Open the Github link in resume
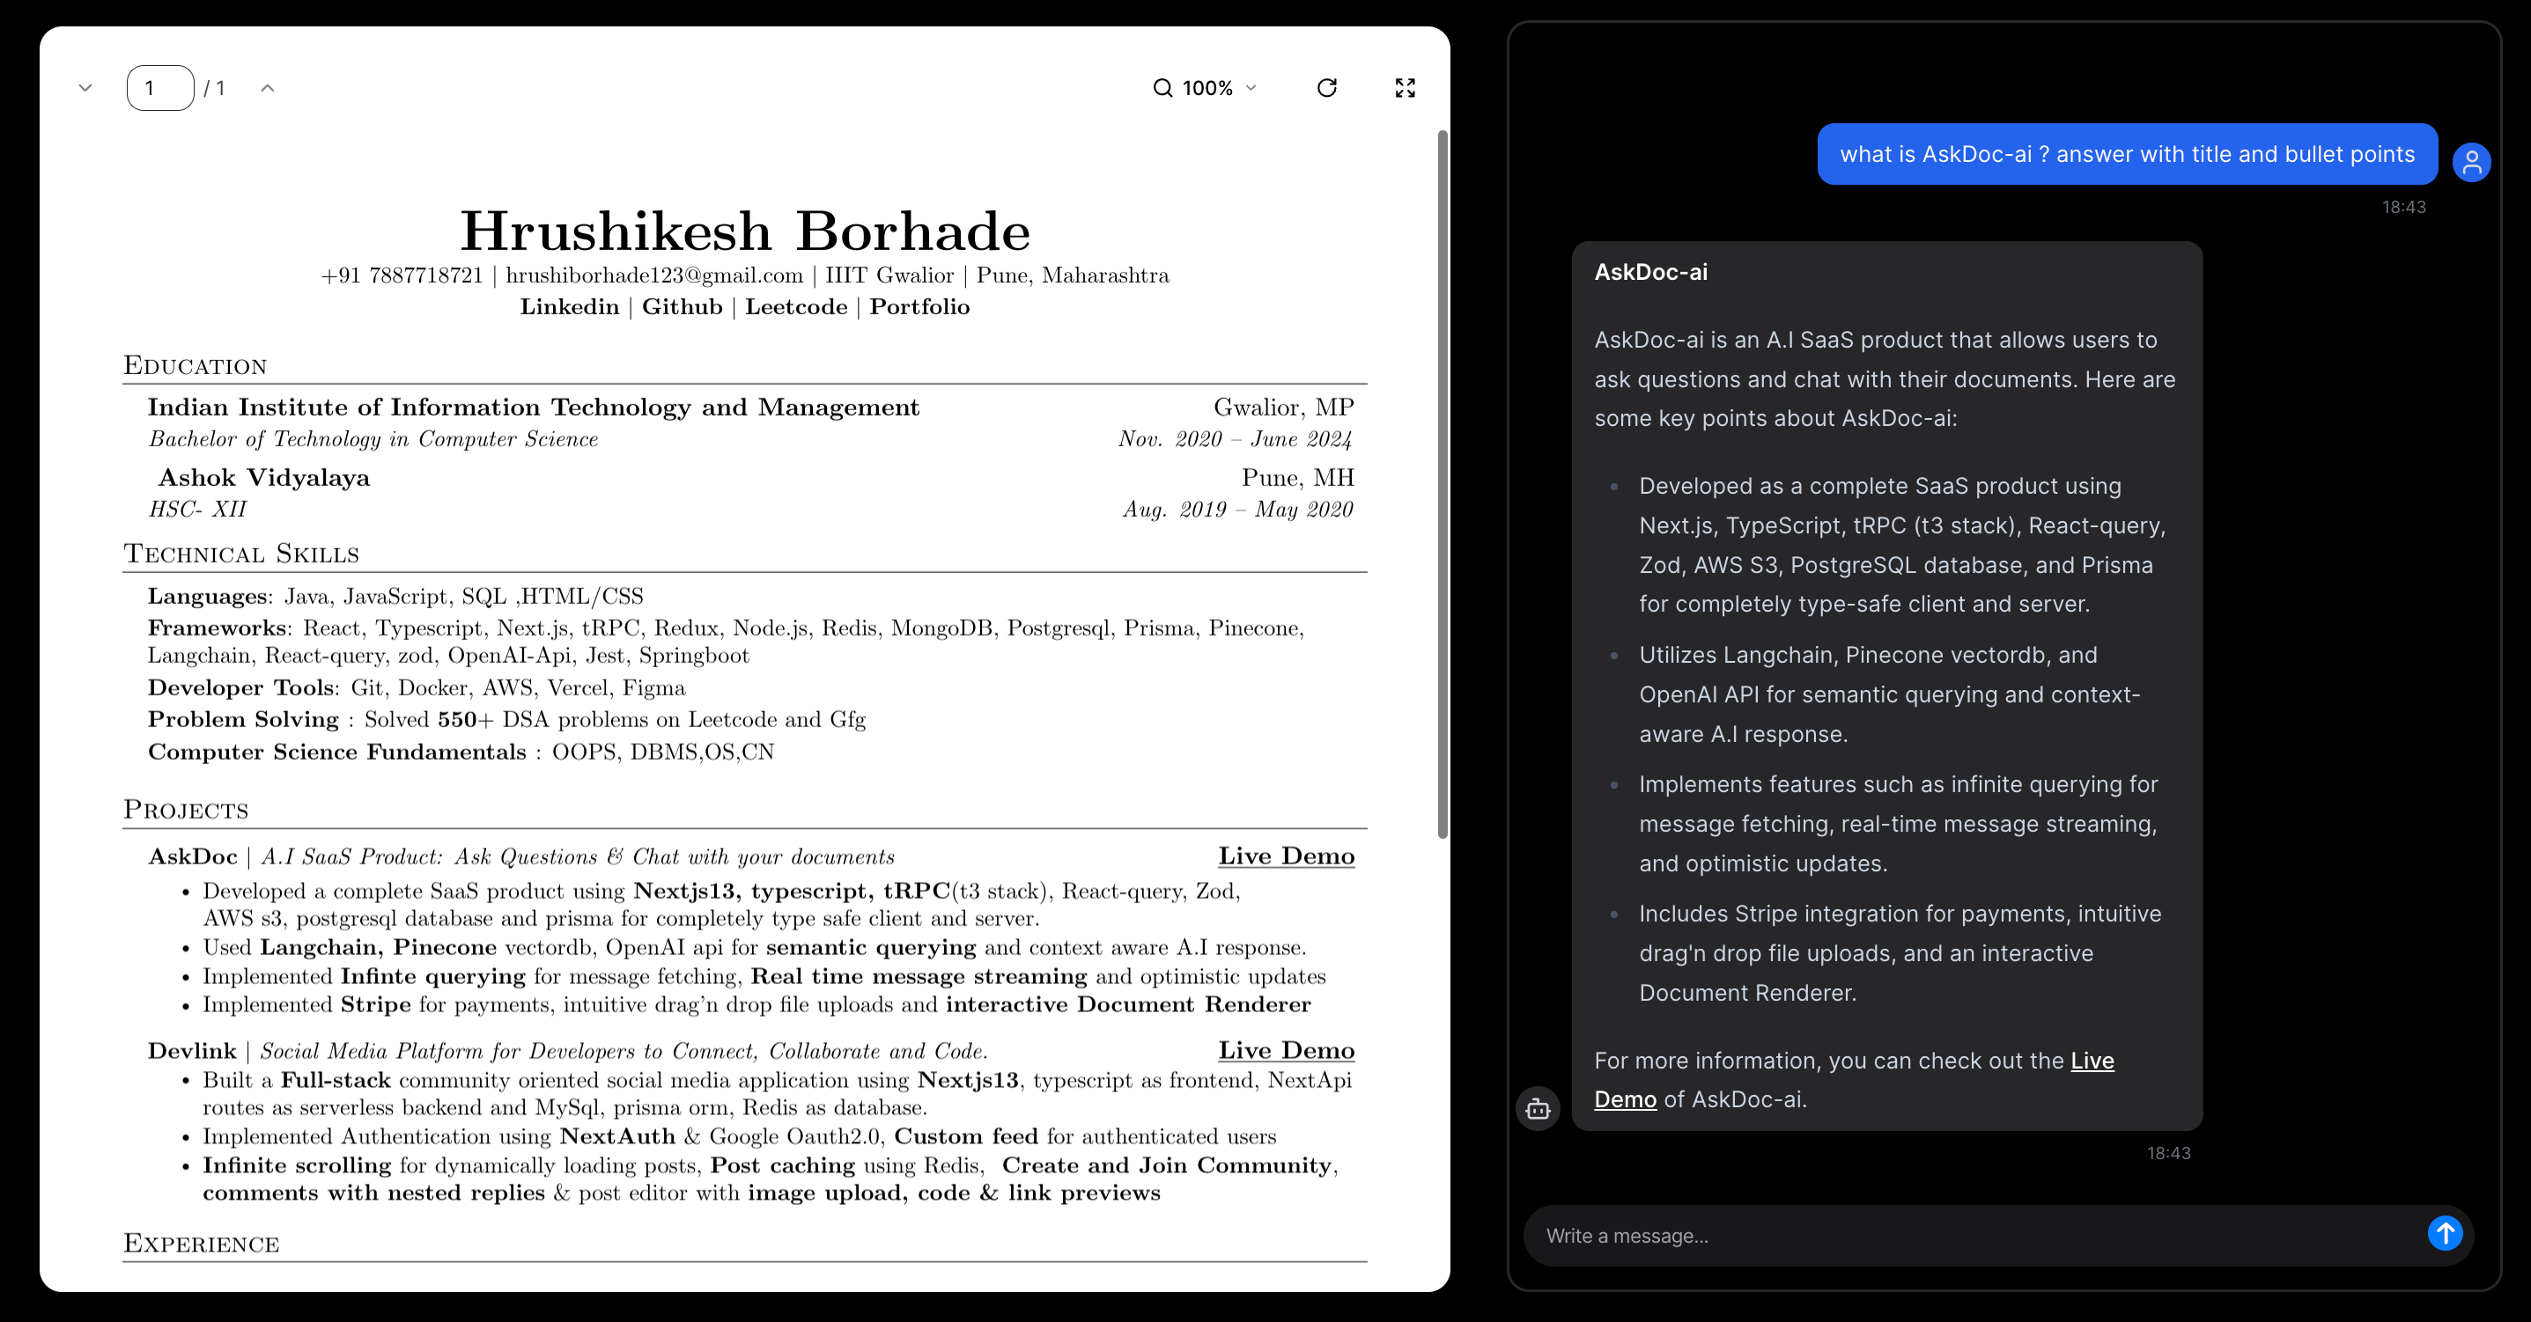The width and height of the screenshot is (2531, 1322). (x=682, y=307)
